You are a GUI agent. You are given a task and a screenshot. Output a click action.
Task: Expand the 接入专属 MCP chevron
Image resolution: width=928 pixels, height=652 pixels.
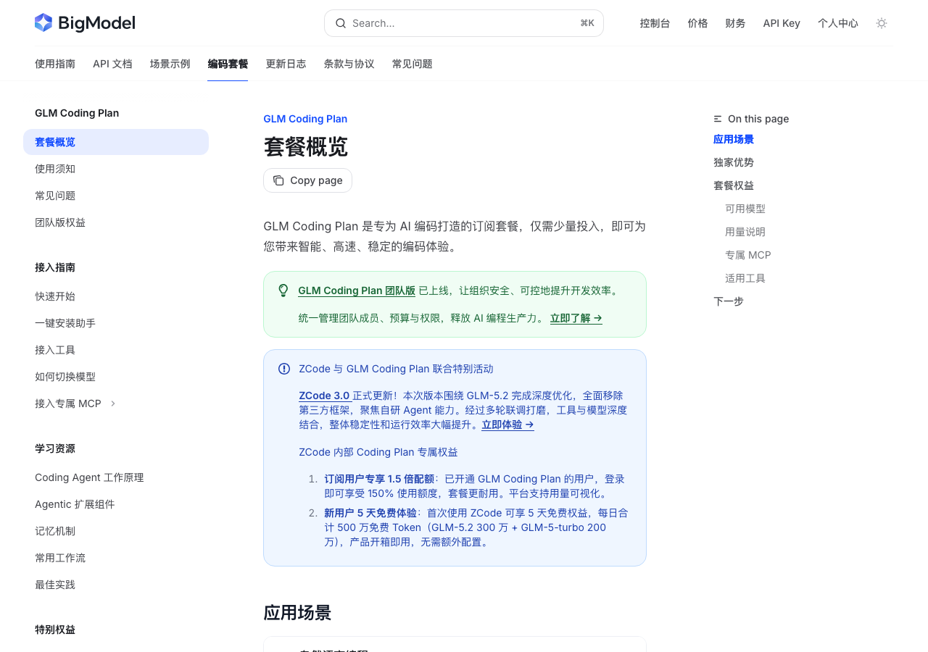113,404
